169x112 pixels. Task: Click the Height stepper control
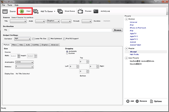click(x=36, y=56)
